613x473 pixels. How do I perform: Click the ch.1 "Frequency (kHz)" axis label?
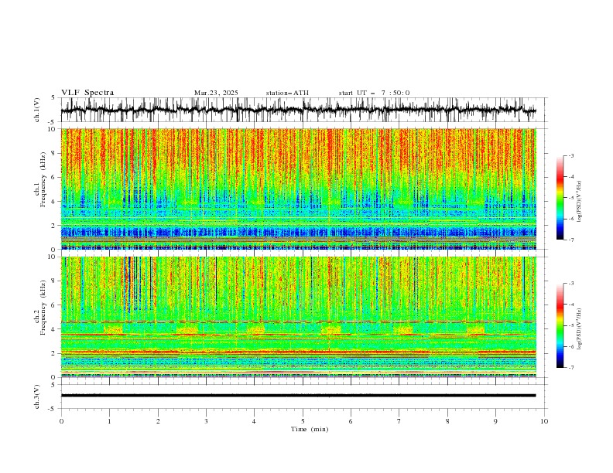(x=43, y=178)
